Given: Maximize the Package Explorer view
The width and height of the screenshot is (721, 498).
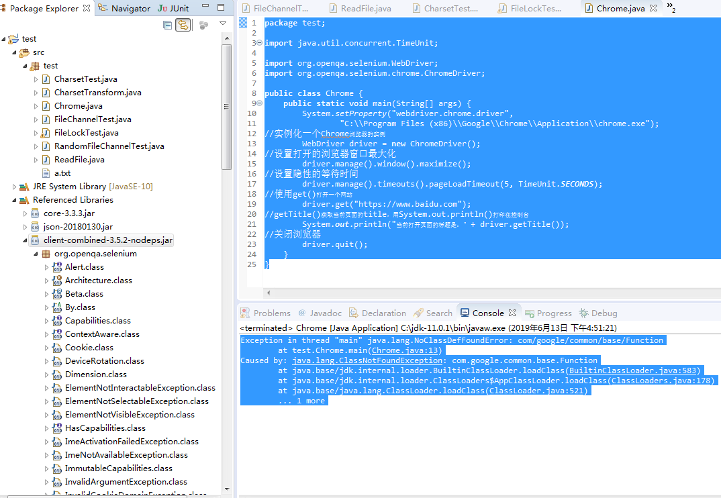Looking at the screenshot, I should (x=221, y=7).
